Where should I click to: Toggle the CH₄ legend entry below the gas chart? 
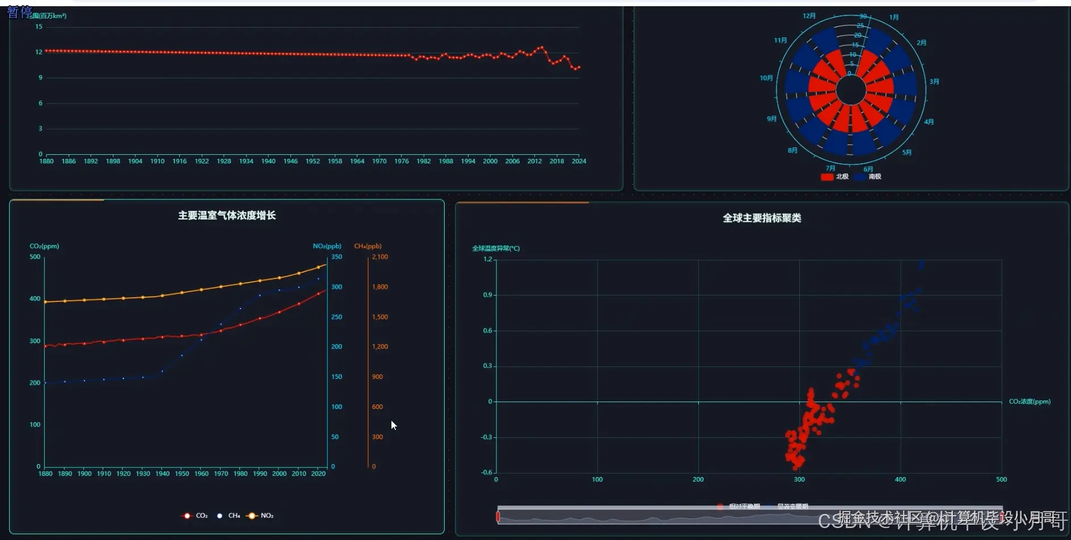(x=229, y=516)
